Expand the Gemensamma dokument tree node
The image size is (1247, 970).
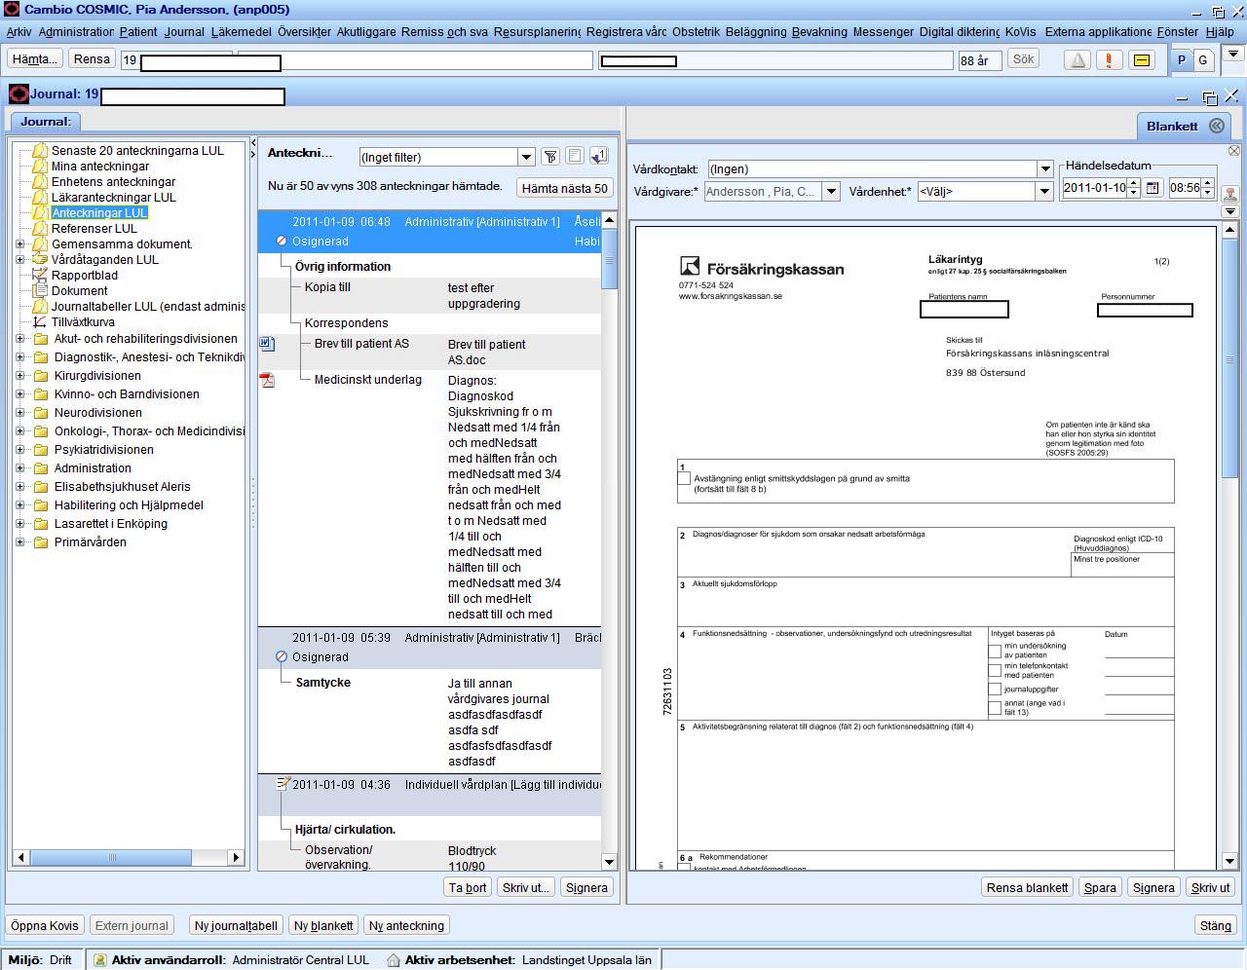click(20, 244)
